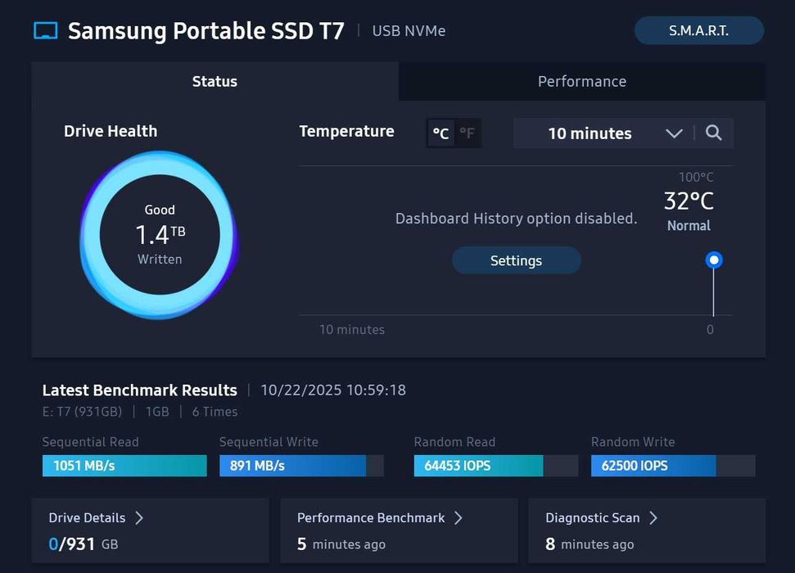Click the magnifier search icon by time range
Screen dimensions: 795x573
[713, 133]
